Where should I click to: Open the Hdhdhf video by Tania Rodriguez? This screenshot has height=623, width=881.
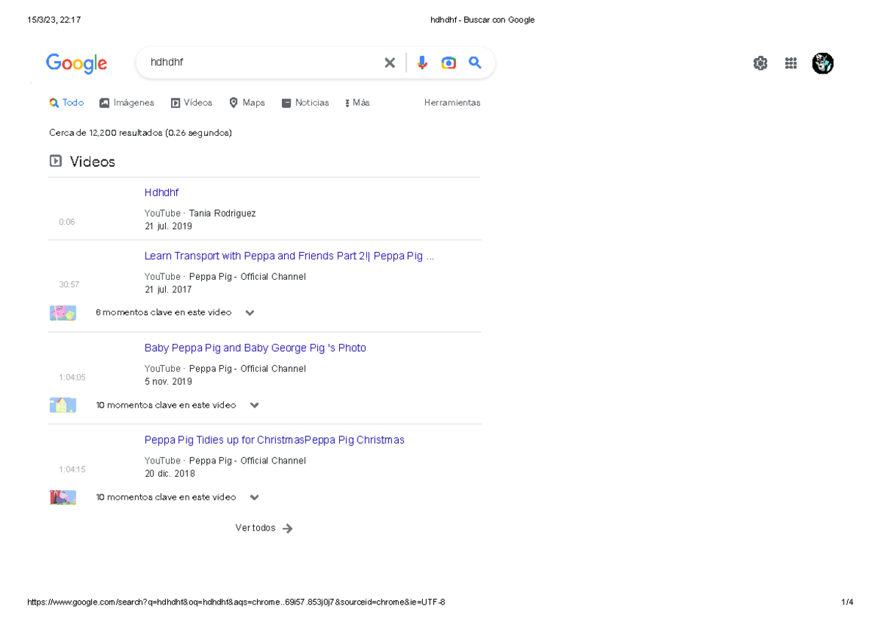tap(162, 192)
